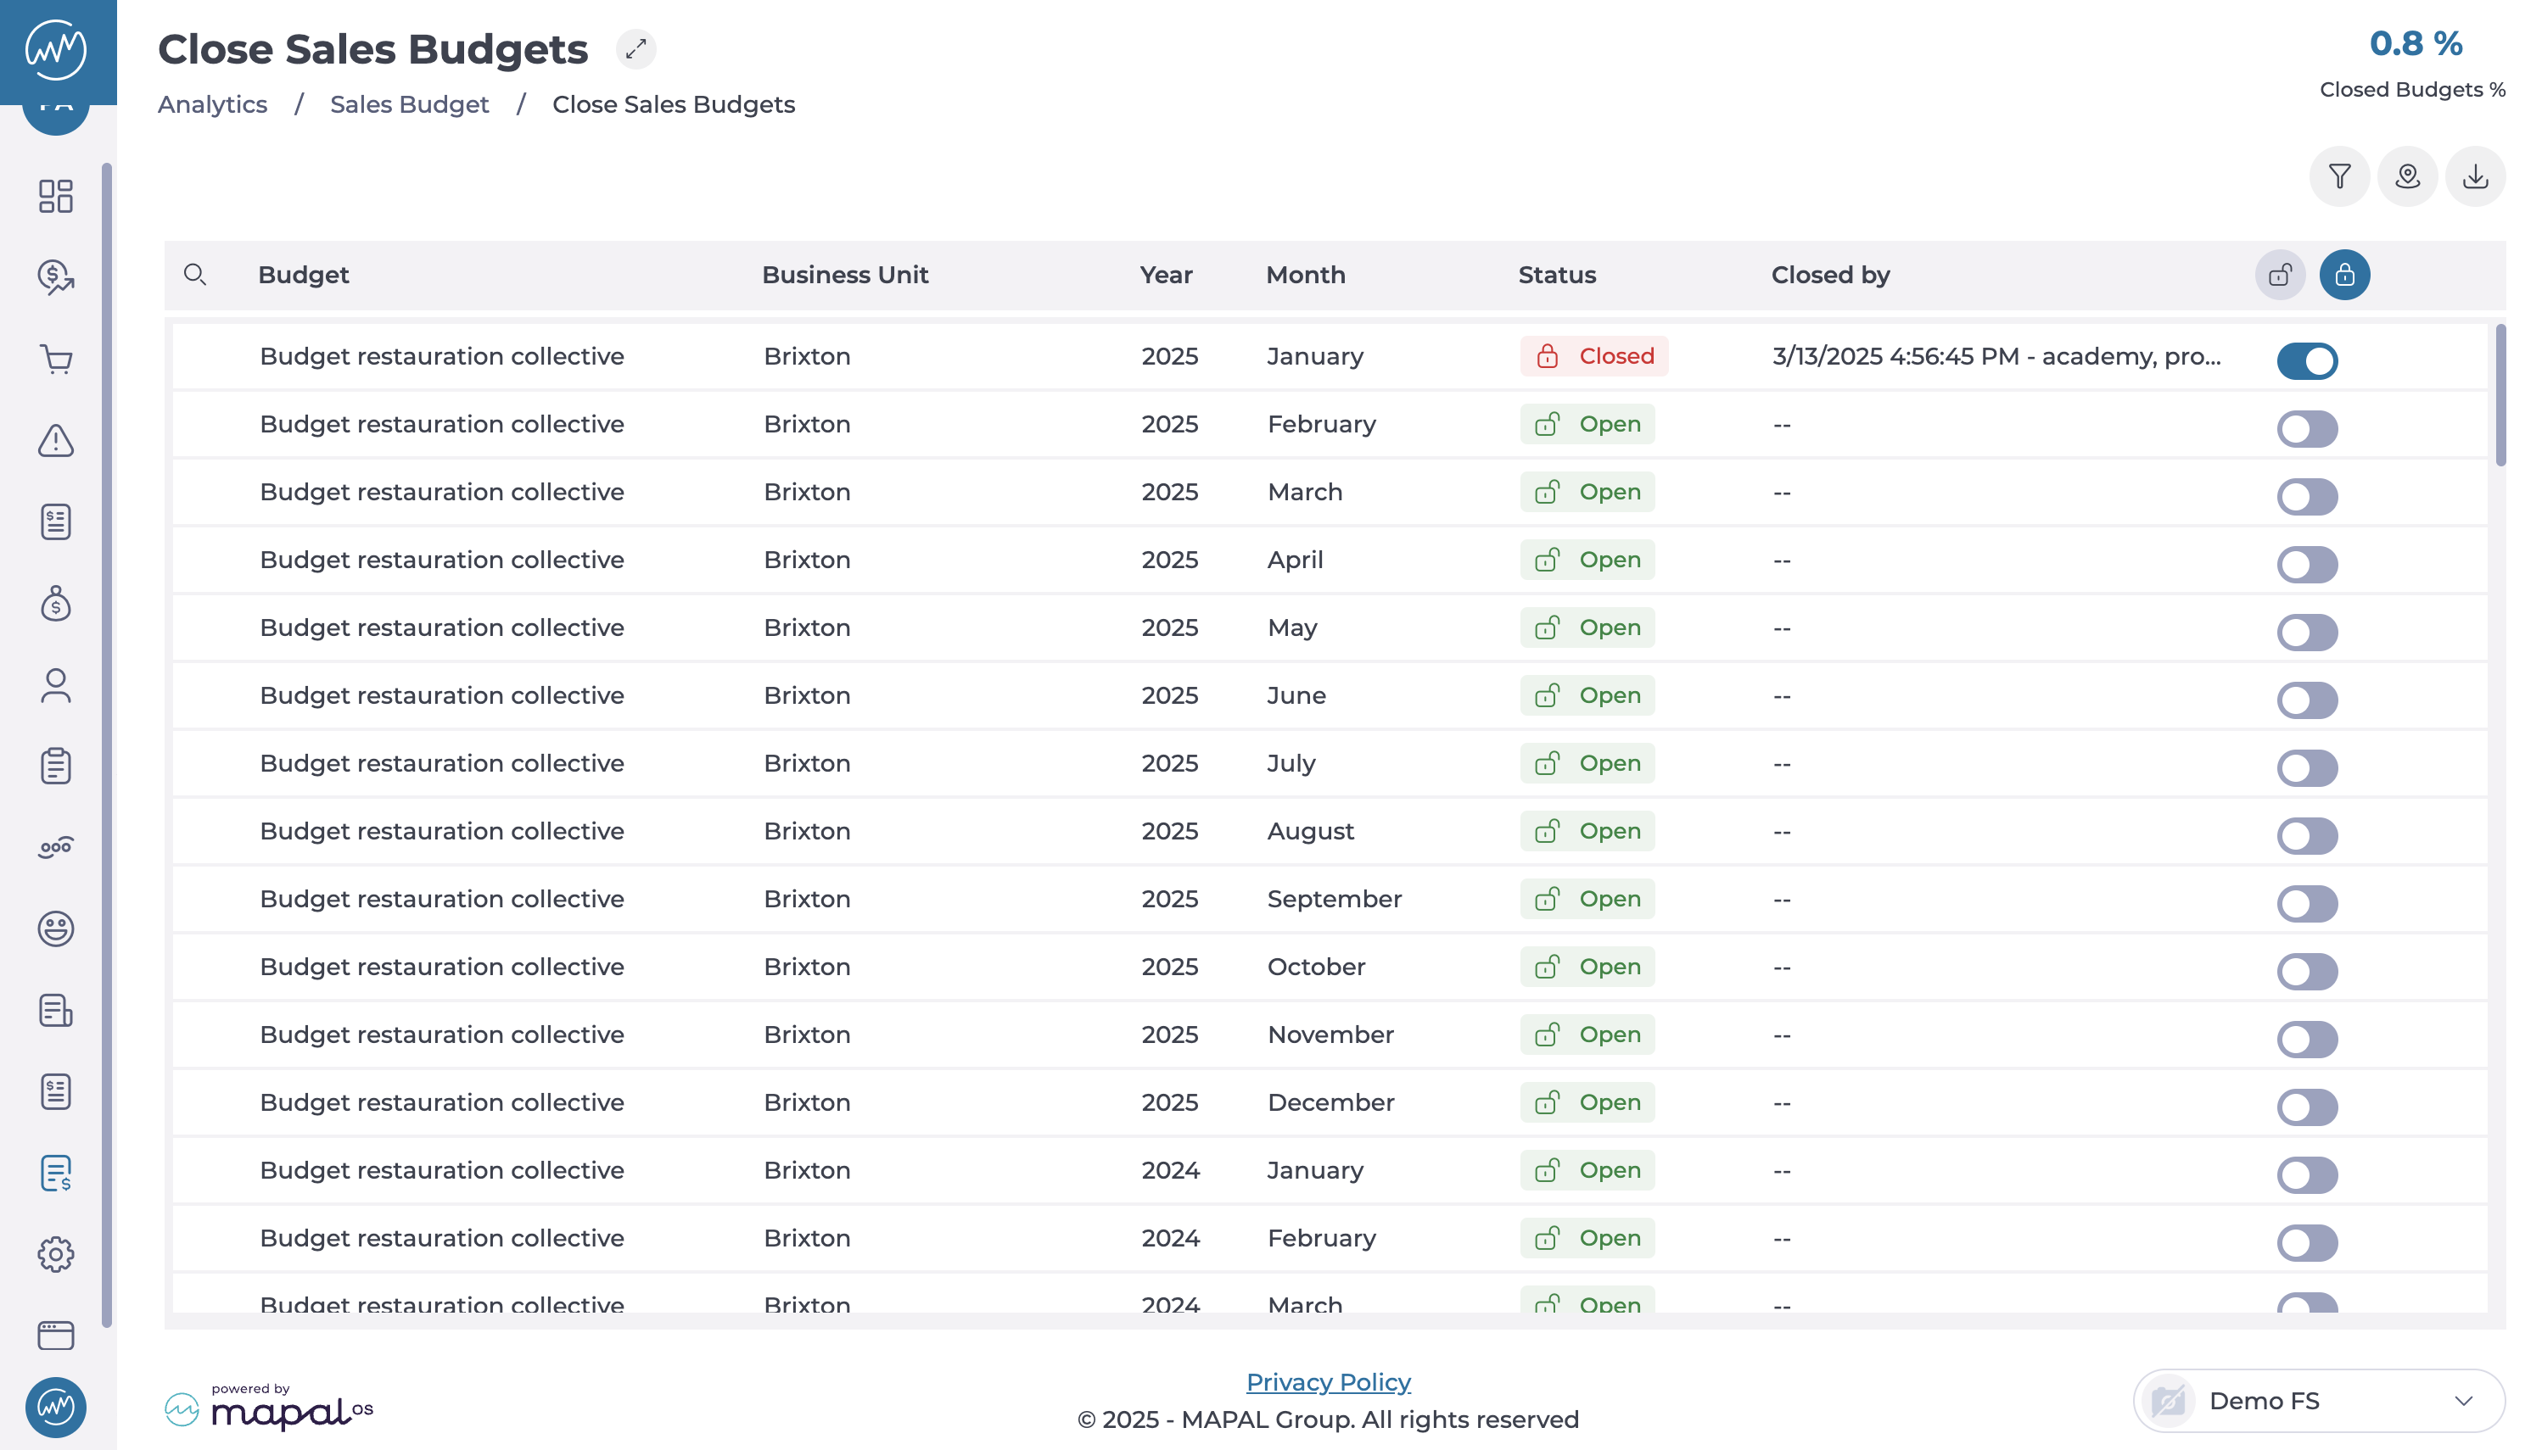
Task: Click the close-all lock icon in header
Action: point(2343,275)
